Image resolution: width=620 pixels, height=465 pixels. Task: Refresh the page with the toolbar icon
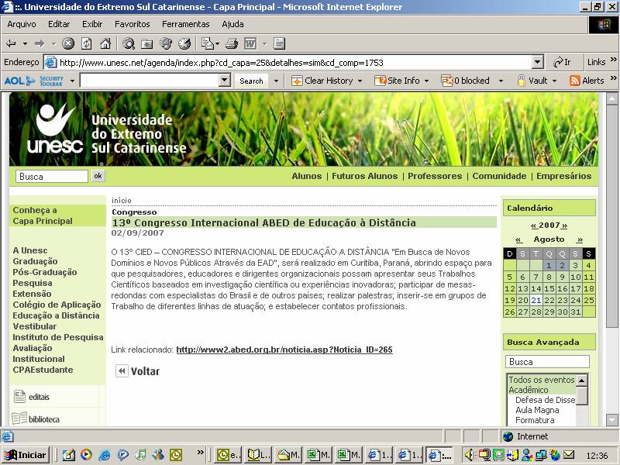(86, 43)
